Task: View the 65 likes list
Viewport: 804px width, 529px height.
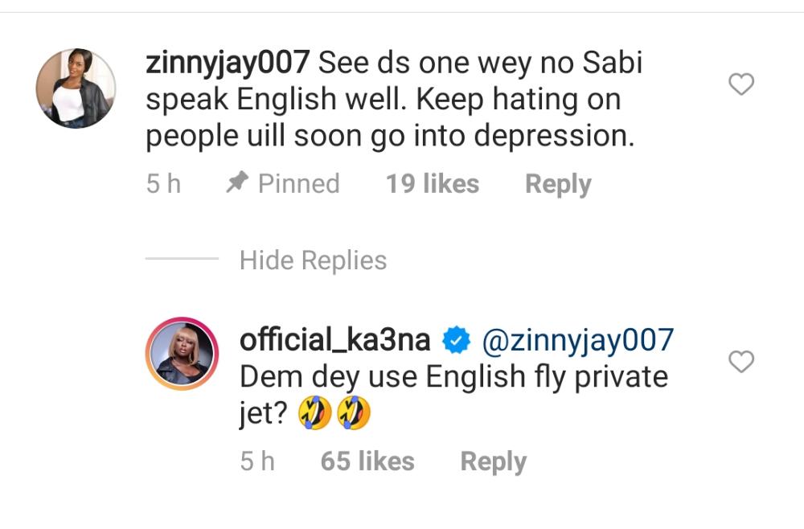Action: [367, 461]
